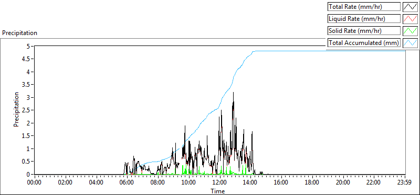Click the Total Rate black line icon
This screenshot has height=195, width=420.
410,7
